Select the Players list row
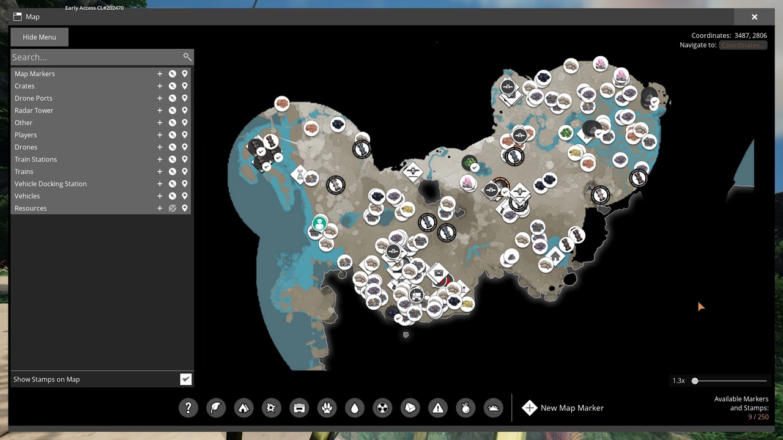 tap(101, 135)
